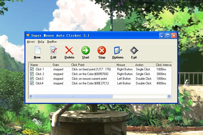Image resolution: width=203 pixels, height=135 pixels.
Task: Toggle the Click3 checkbox
Action: point(32,79)
